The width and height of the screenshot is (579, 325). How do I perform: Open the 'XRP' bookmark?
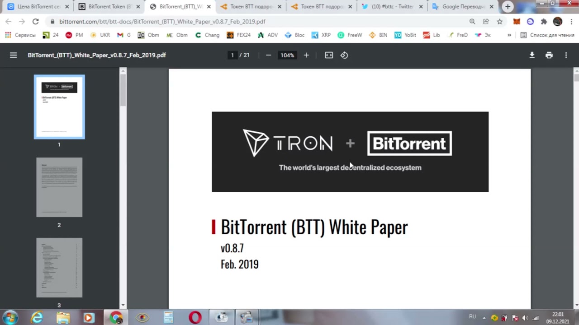pyautogui.click(x=321, y=35)
